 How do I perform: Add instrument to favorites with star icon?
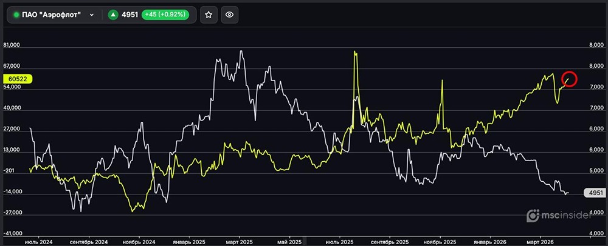click(x=209, y=15)
